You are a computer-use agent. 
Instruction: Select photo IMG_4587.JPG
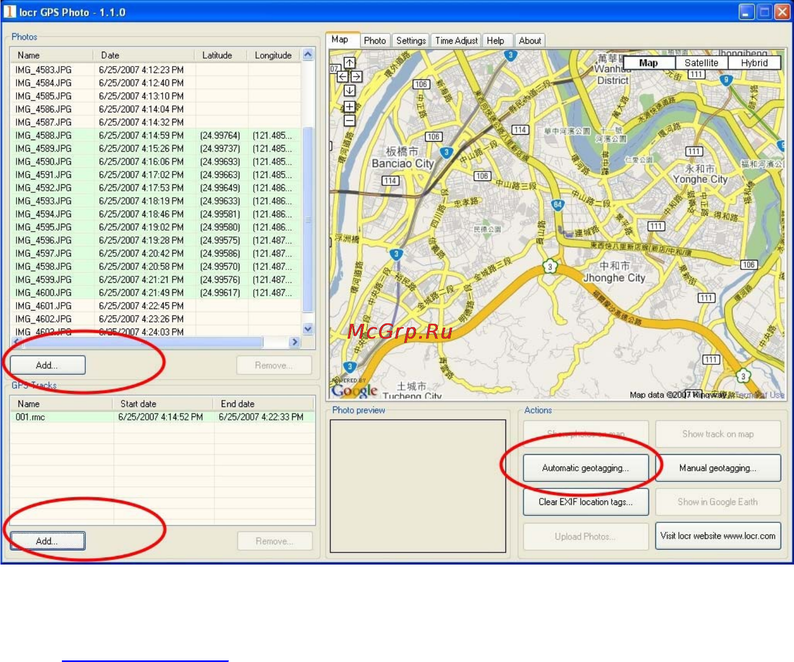tap(156, 122)
